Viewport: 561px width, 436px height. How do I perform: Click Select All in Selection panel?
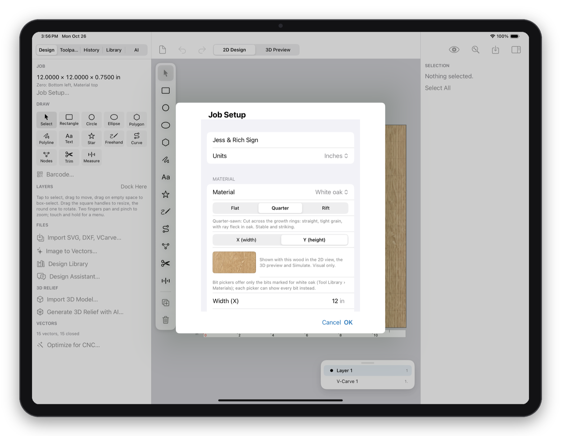[x=438, y=88]
